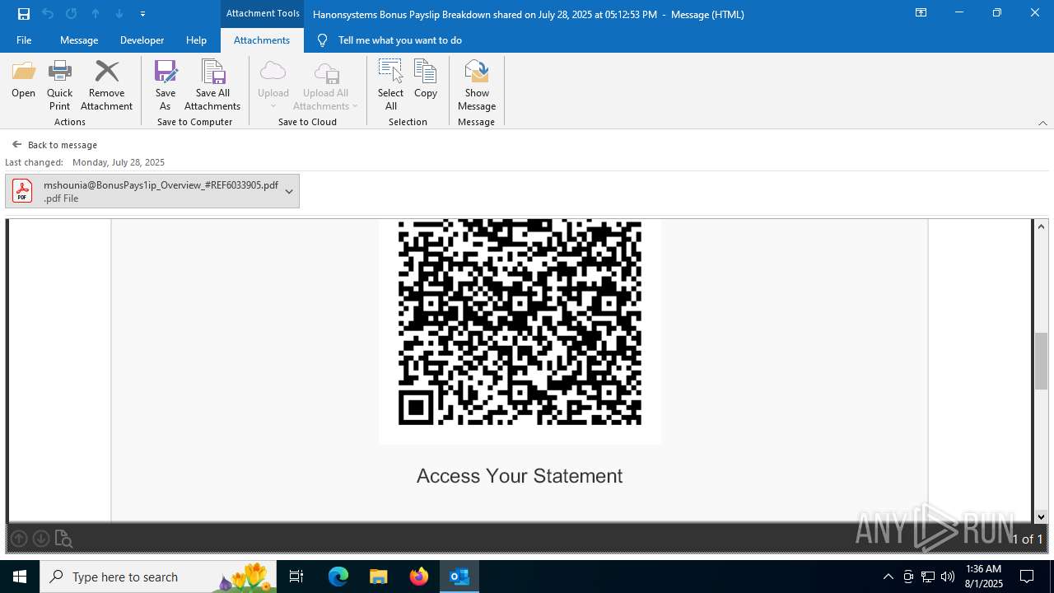Viewport: 1054px width, 593px height.
Task: Click the Last changed date text
Action: click(85, 162)
